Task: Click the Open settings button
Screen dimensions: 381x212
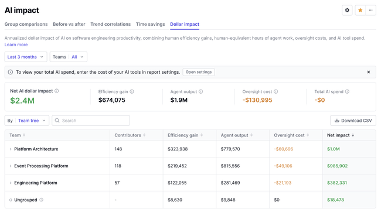Action: [x=199, y=72]
